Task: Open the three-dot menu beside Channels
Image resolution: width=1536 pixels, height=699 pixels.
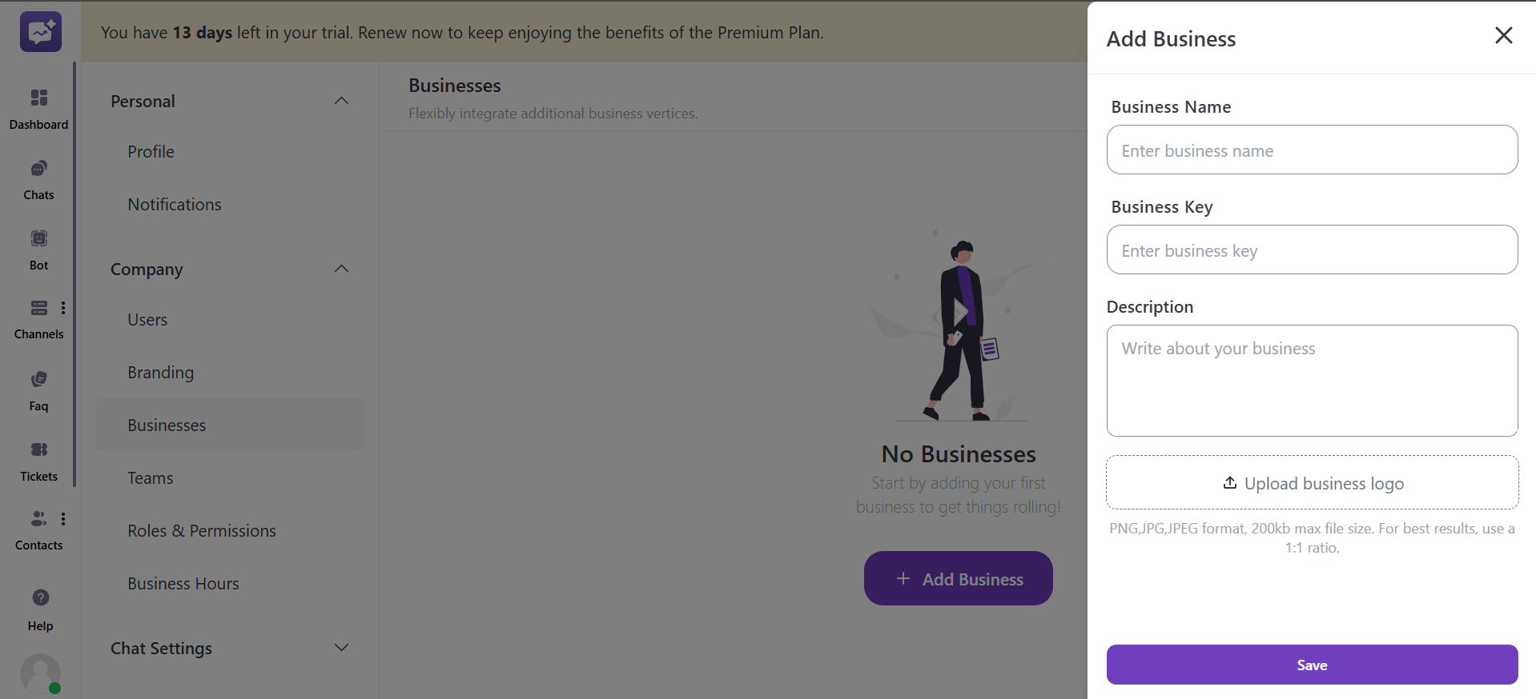Action: click(x=64, y=307)
